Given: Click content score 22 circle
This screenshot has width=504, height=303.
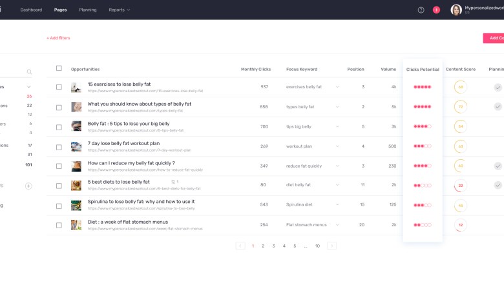Looking at the screenshot, I should coord(460,186).
